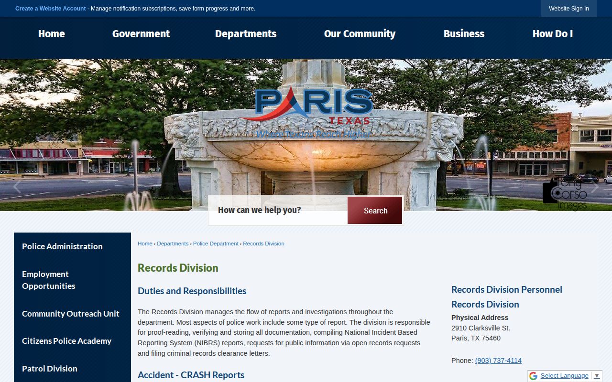Viewport: 612px width, 382px height.
Task: Click the green Records Division page title
Action: point(178,268)
